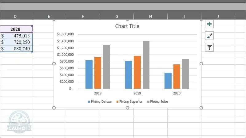Select column I header
This screenshot has height=138, width=246.
[184, 17]
